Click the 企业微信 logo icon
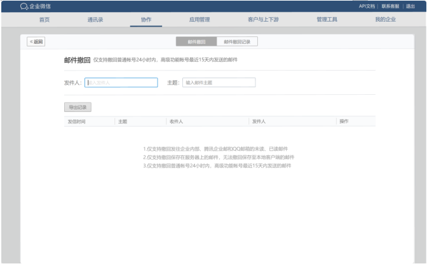The height and width of the screenshot is (266, 427). click(x=25, y=6)
